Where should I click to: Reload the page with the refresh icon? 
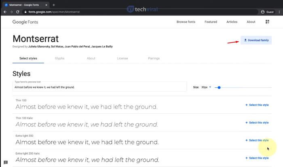click(x=18, y=12)
